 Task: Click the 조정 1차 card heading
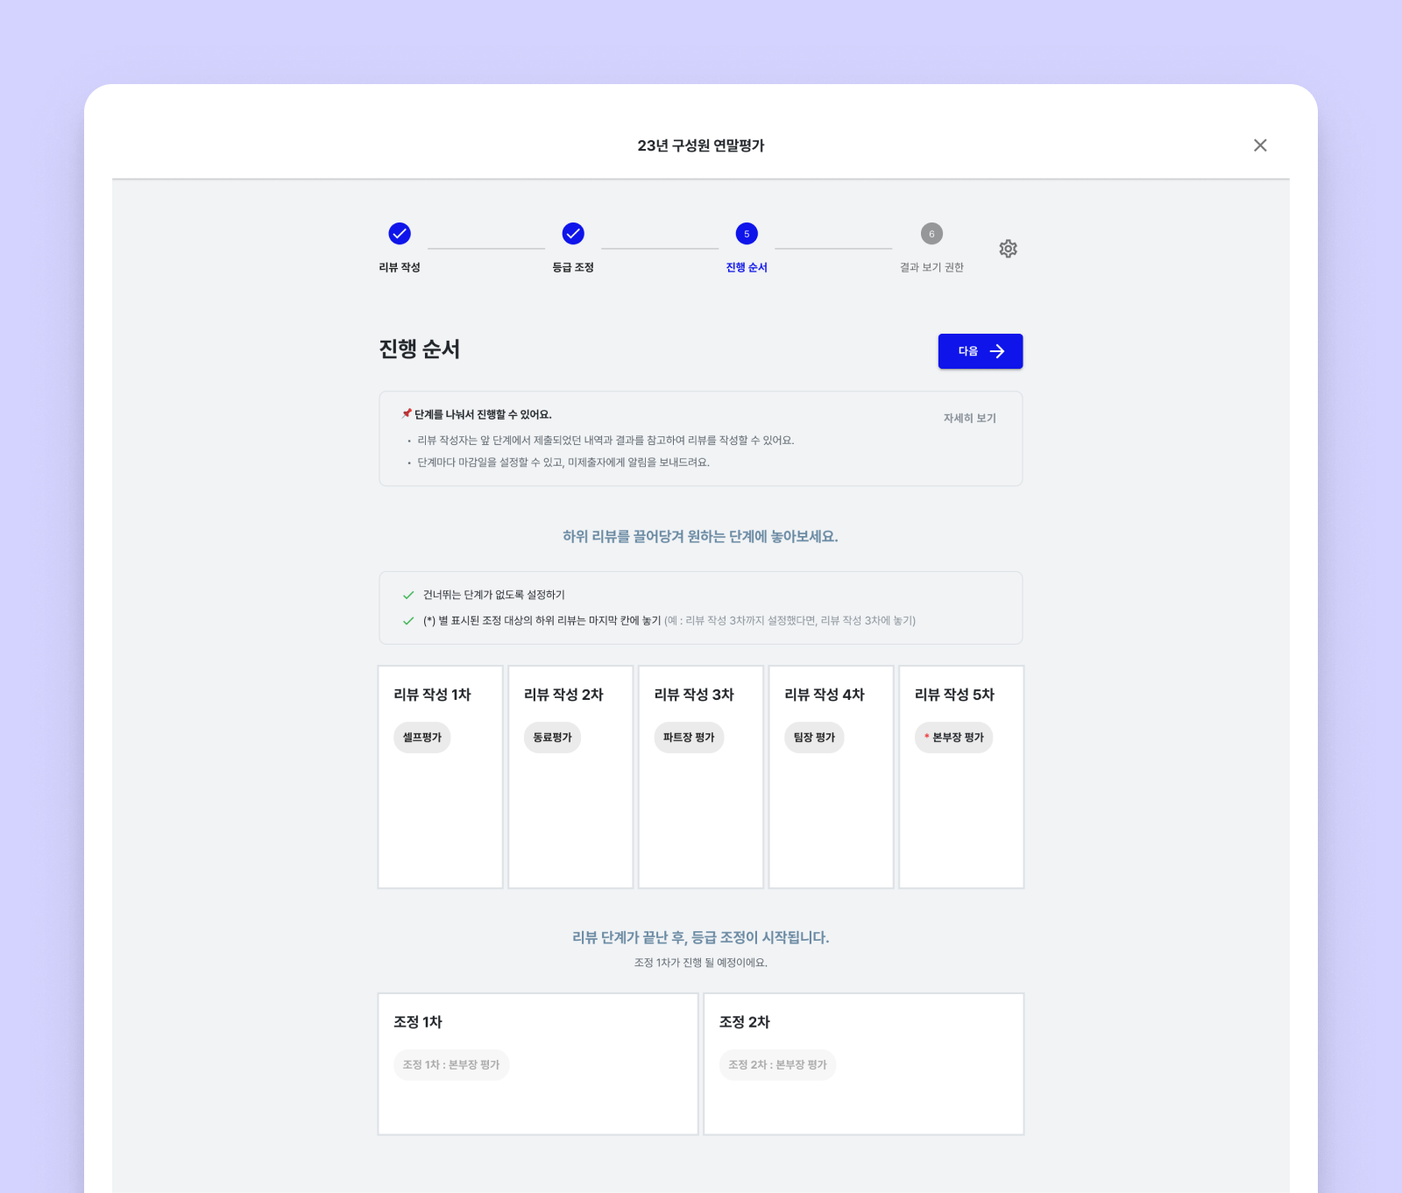point(418,1022)
